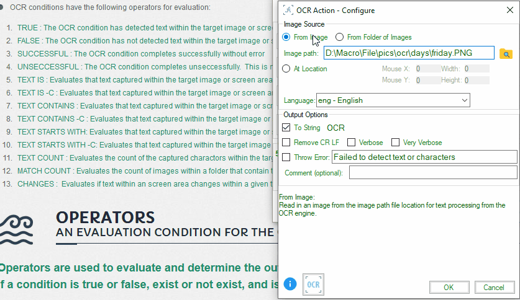Select the From Image radio button
The height and width of the screenshot is (300, 520).
286,37
